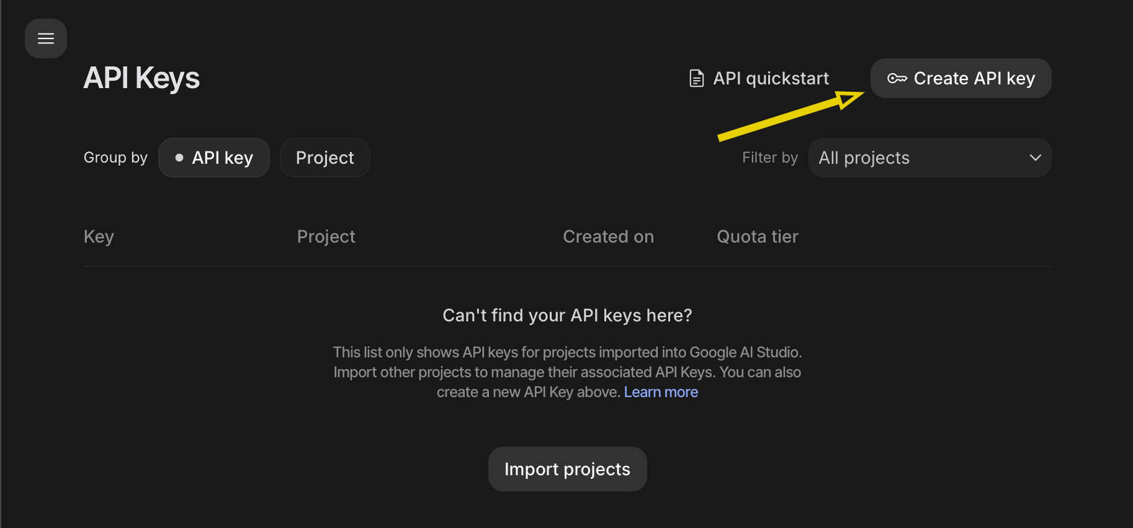Click the API Keys page heading
The height and width of the screenshot is (528, 1133).
point(141,78)
